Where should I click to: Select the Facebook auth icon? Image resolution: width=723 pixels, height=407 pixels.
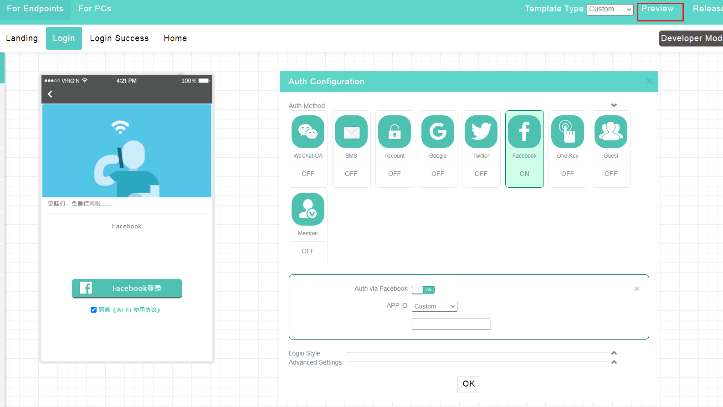[524, 132]
